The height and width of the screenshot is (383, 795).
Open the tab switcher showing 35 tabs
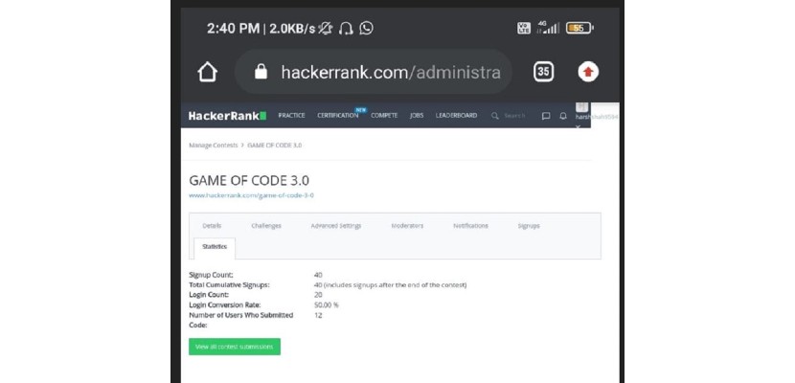point(543,72)
